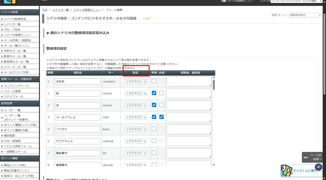Image resolution: width=326 pixels, height=180 pixels.
Task: Enable 利用 checkbox for 電話番号 row
Action: tap(154, 153)
